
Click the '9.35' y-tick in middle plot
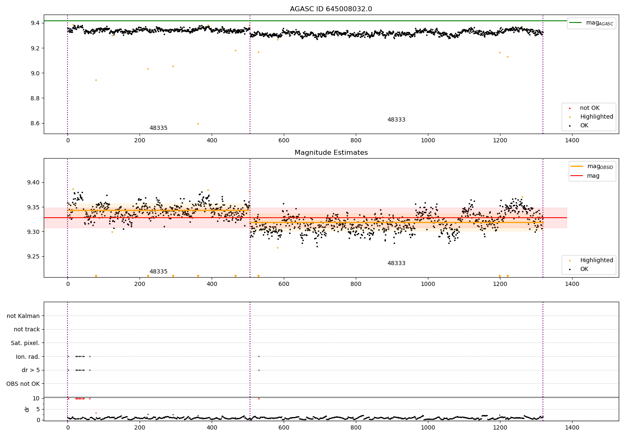point(33,207)
